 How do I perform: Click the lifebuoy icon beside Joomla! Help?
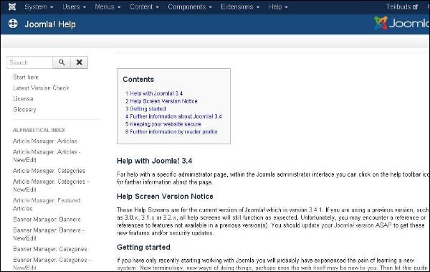click(x=13, y=24)
